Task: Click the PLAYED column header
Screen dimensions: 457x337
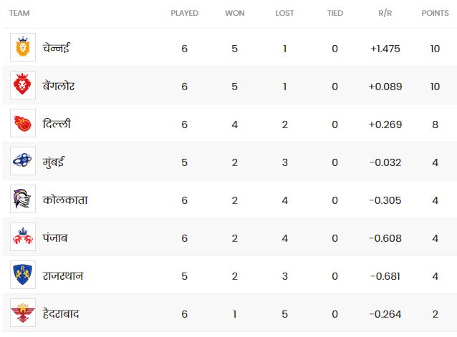Action: pyautogui.click(x=185, y=14)
